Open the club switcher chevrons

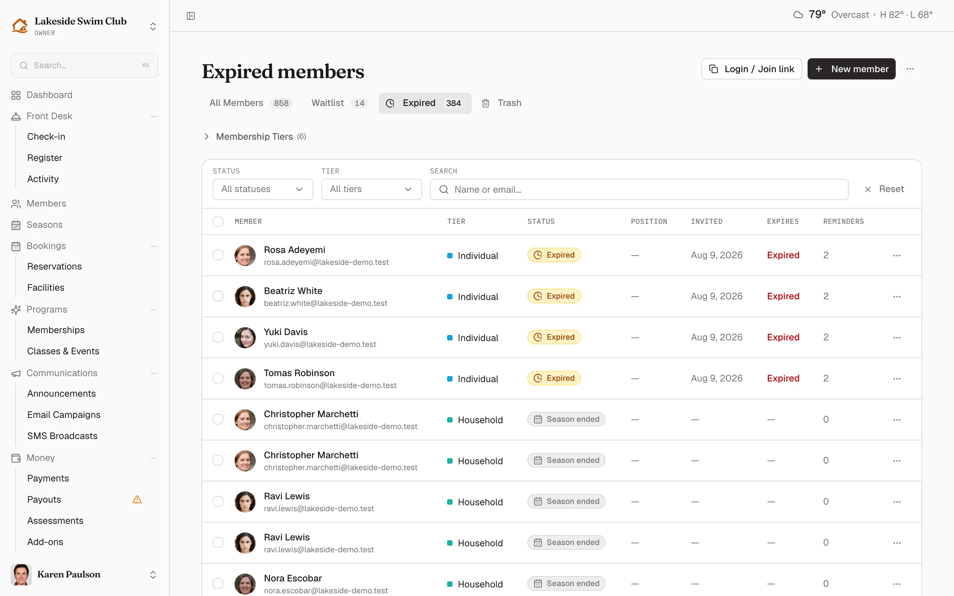(153, 26)
